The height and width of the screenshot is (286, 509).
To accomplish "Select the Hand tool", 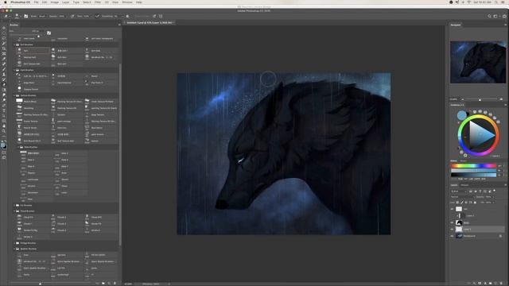I will 4,126.
